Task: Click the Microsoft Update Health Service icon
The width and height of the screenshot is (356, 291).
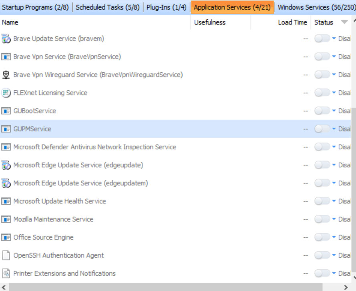Action: click(x=6, y=201)
